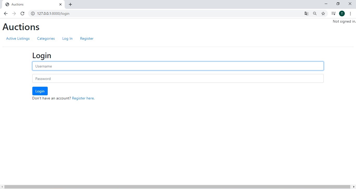This screenshot has width=356, height=189.
Task: Go to Active Listings
Action: click(x=18, y=38)
